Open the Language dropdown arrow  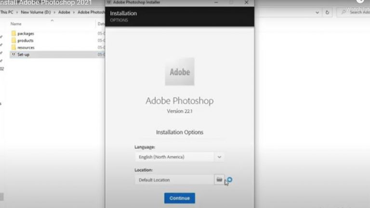219,157
